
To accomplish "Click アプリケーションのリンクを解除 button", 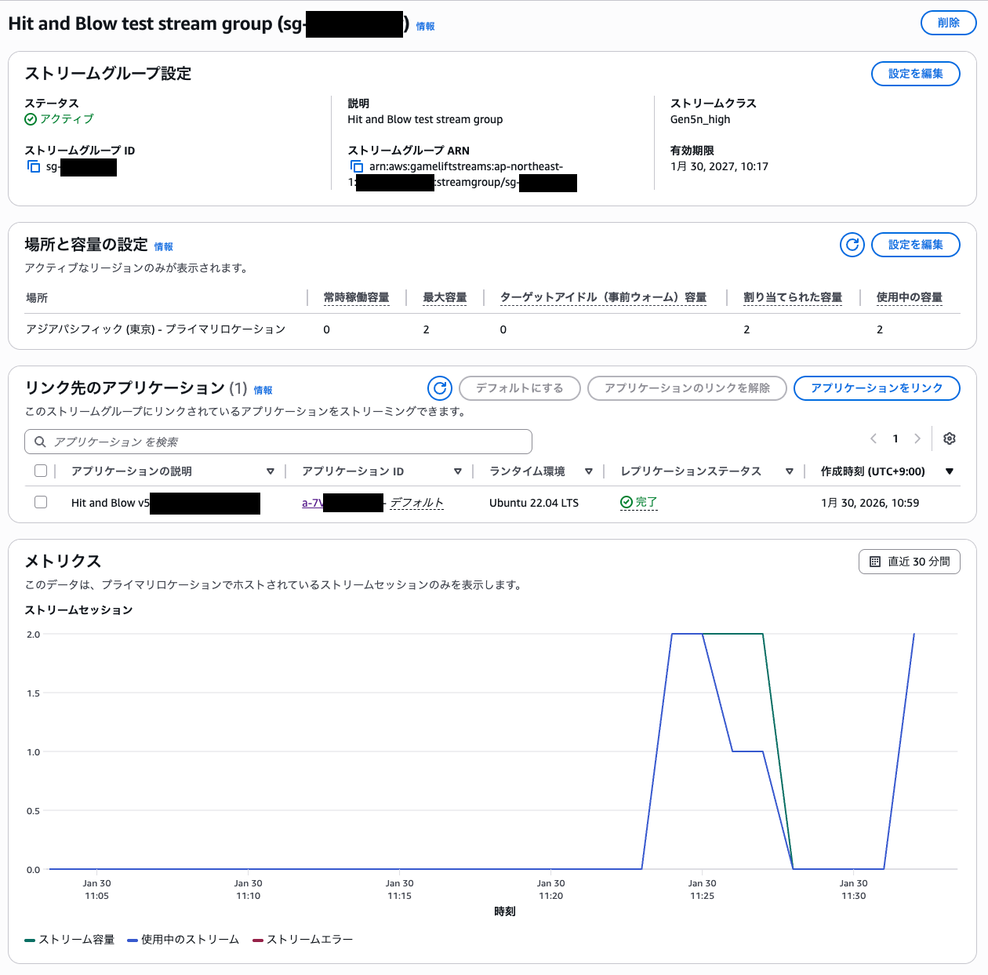I will point(687,387).
